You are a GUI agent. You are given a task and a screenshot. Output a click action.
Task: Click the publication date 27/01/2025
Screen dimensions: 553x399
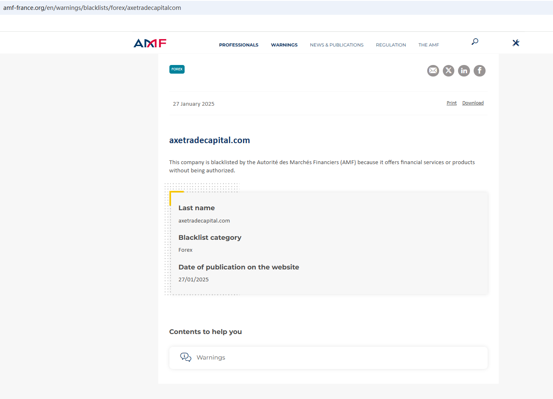pyautogui.click(x=194, y=280)
